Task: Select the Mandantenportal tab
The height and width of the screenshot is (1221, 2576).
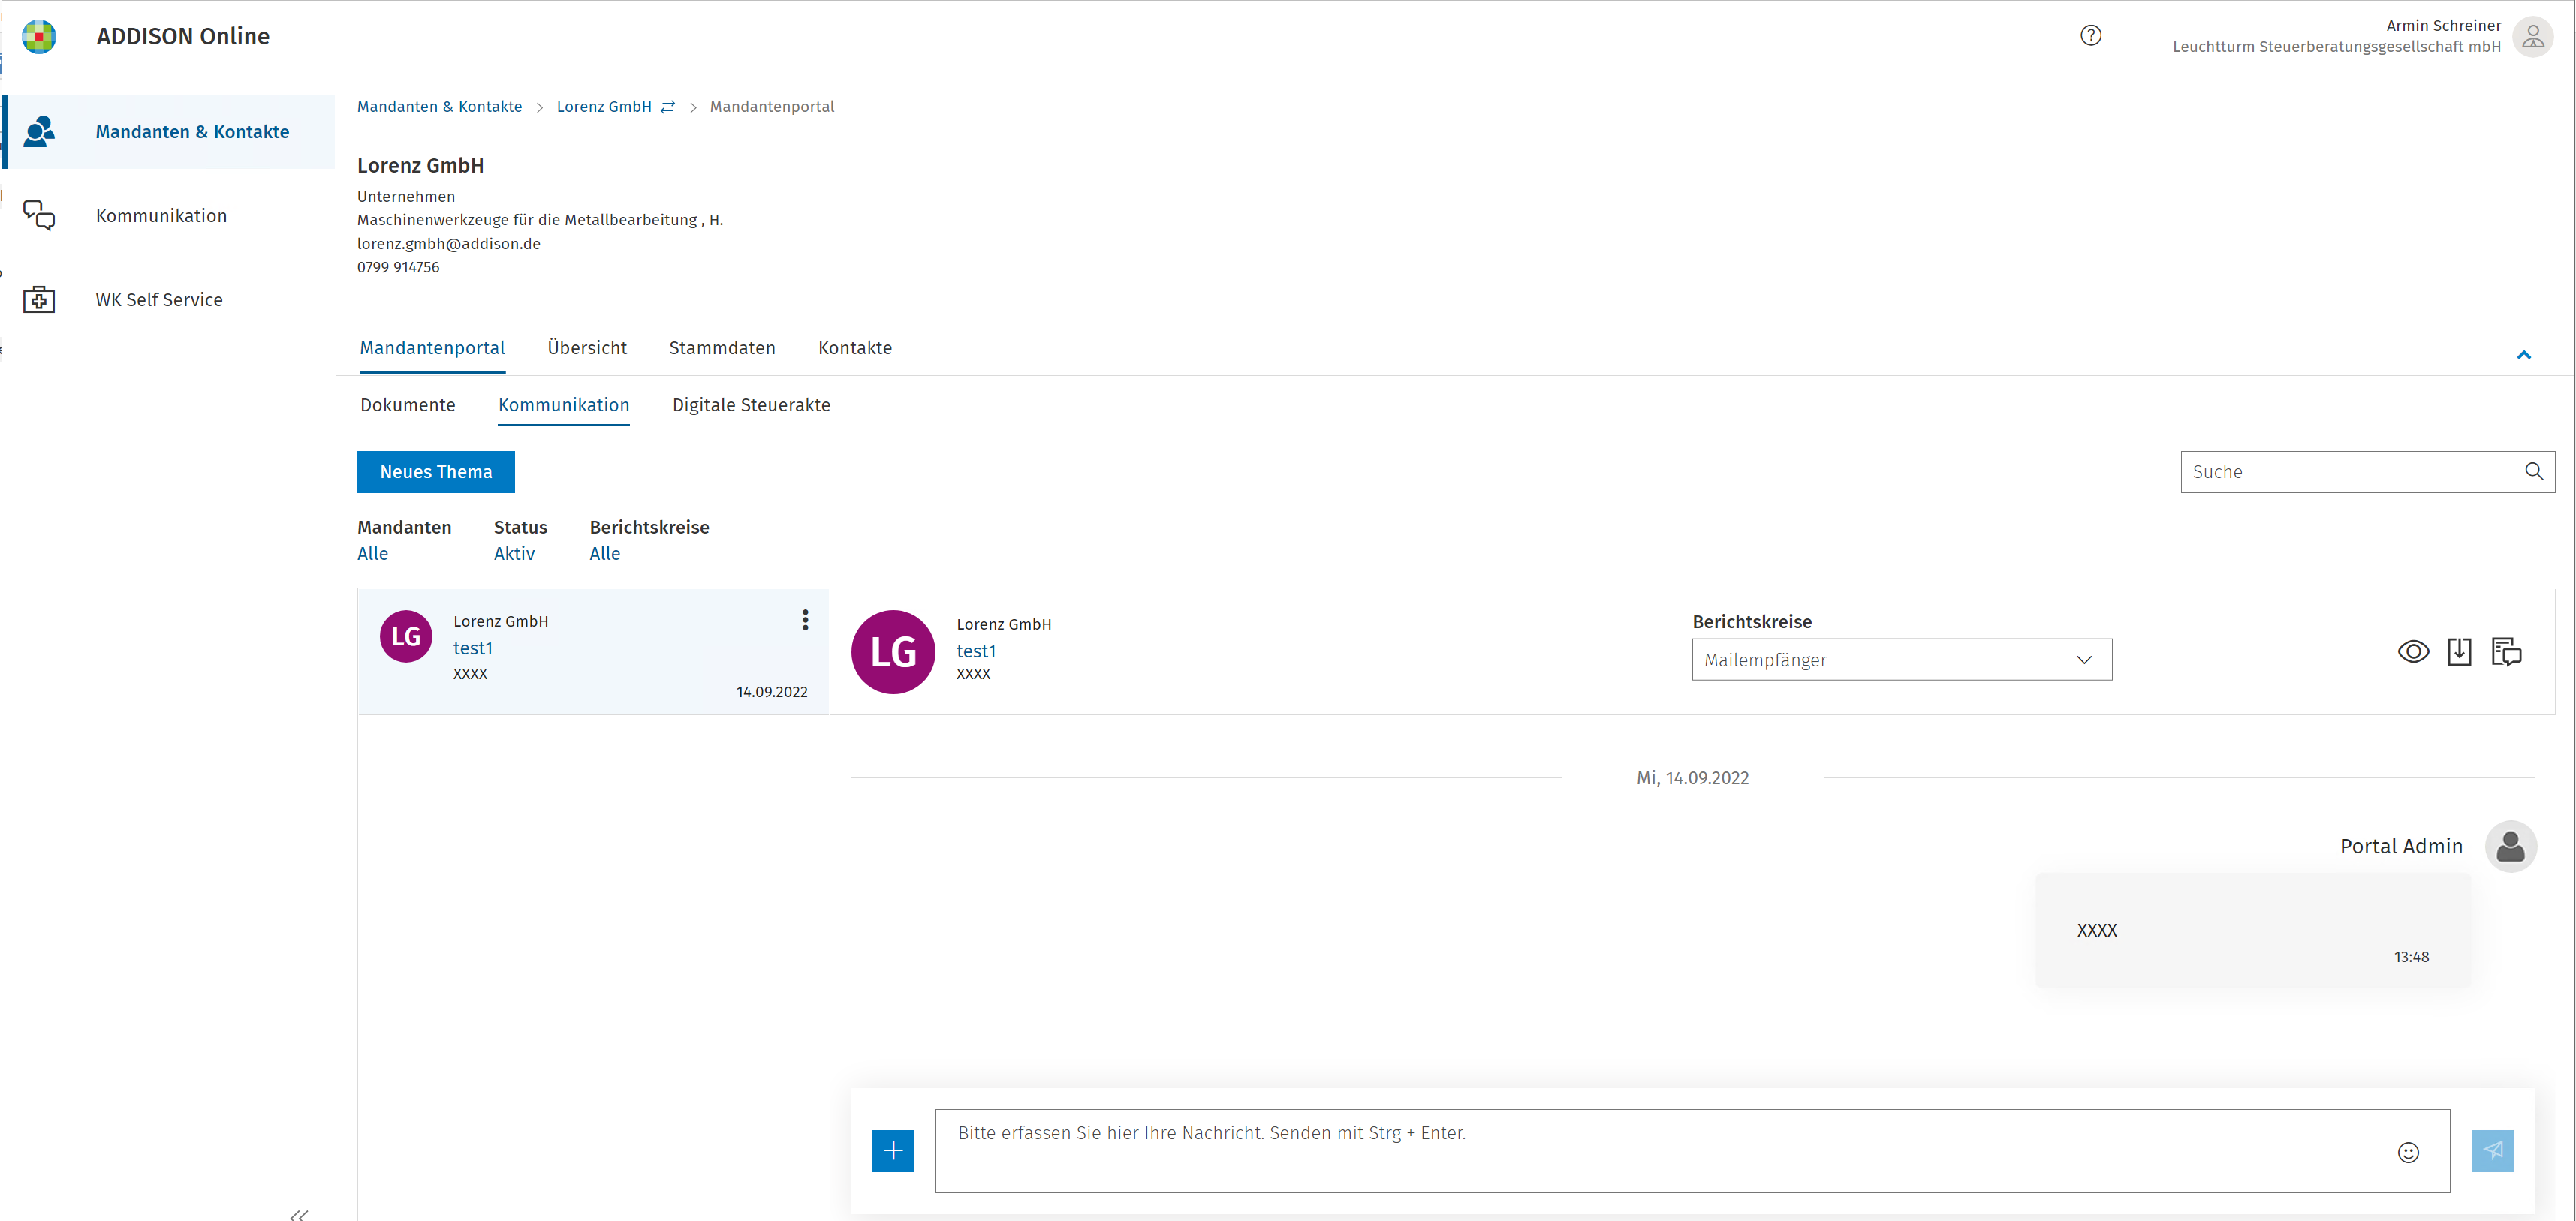Action: click(x=432, y=347)
